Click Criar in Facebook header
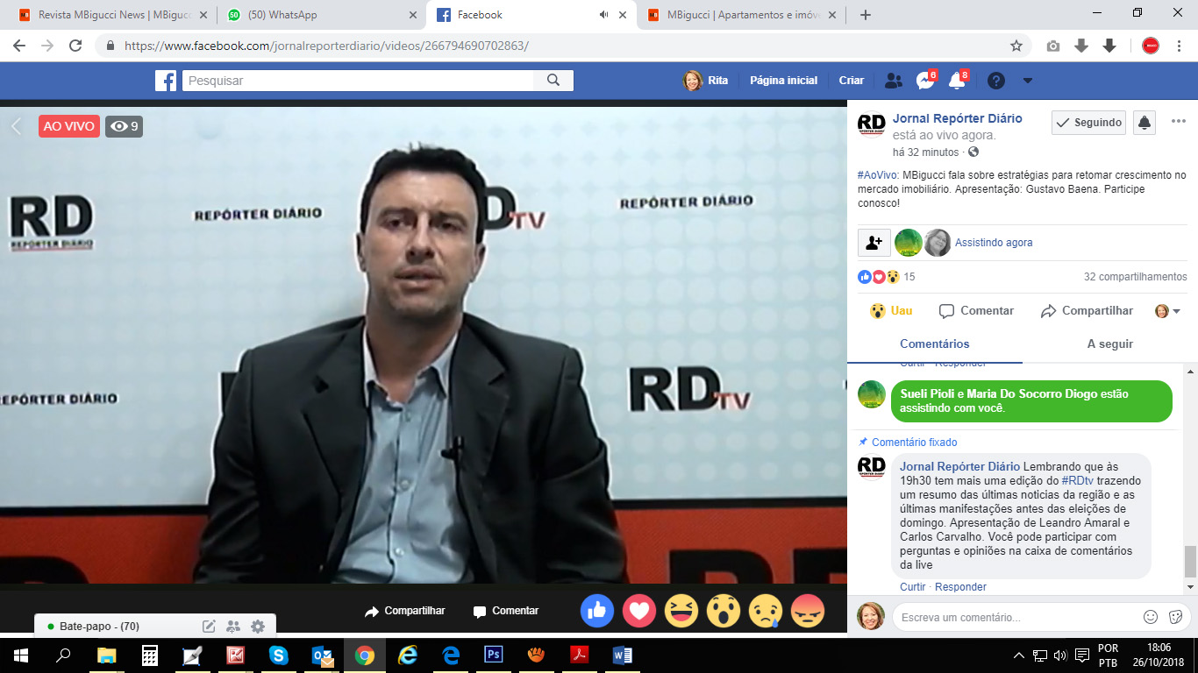Viewport: 1198px width, 673px height. (852, 81)
